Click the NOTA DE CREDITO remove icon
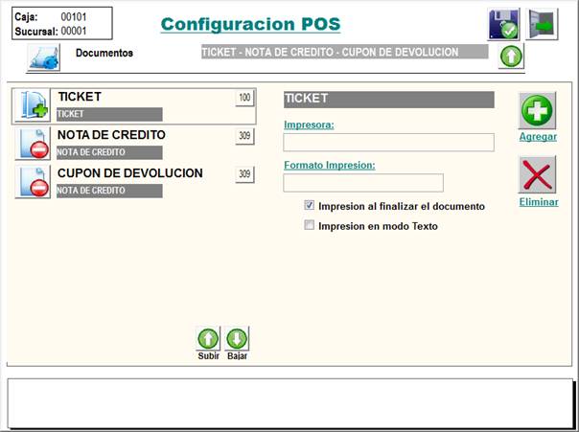The width and height of the screenshot is (579, 432). click(33, 143)
